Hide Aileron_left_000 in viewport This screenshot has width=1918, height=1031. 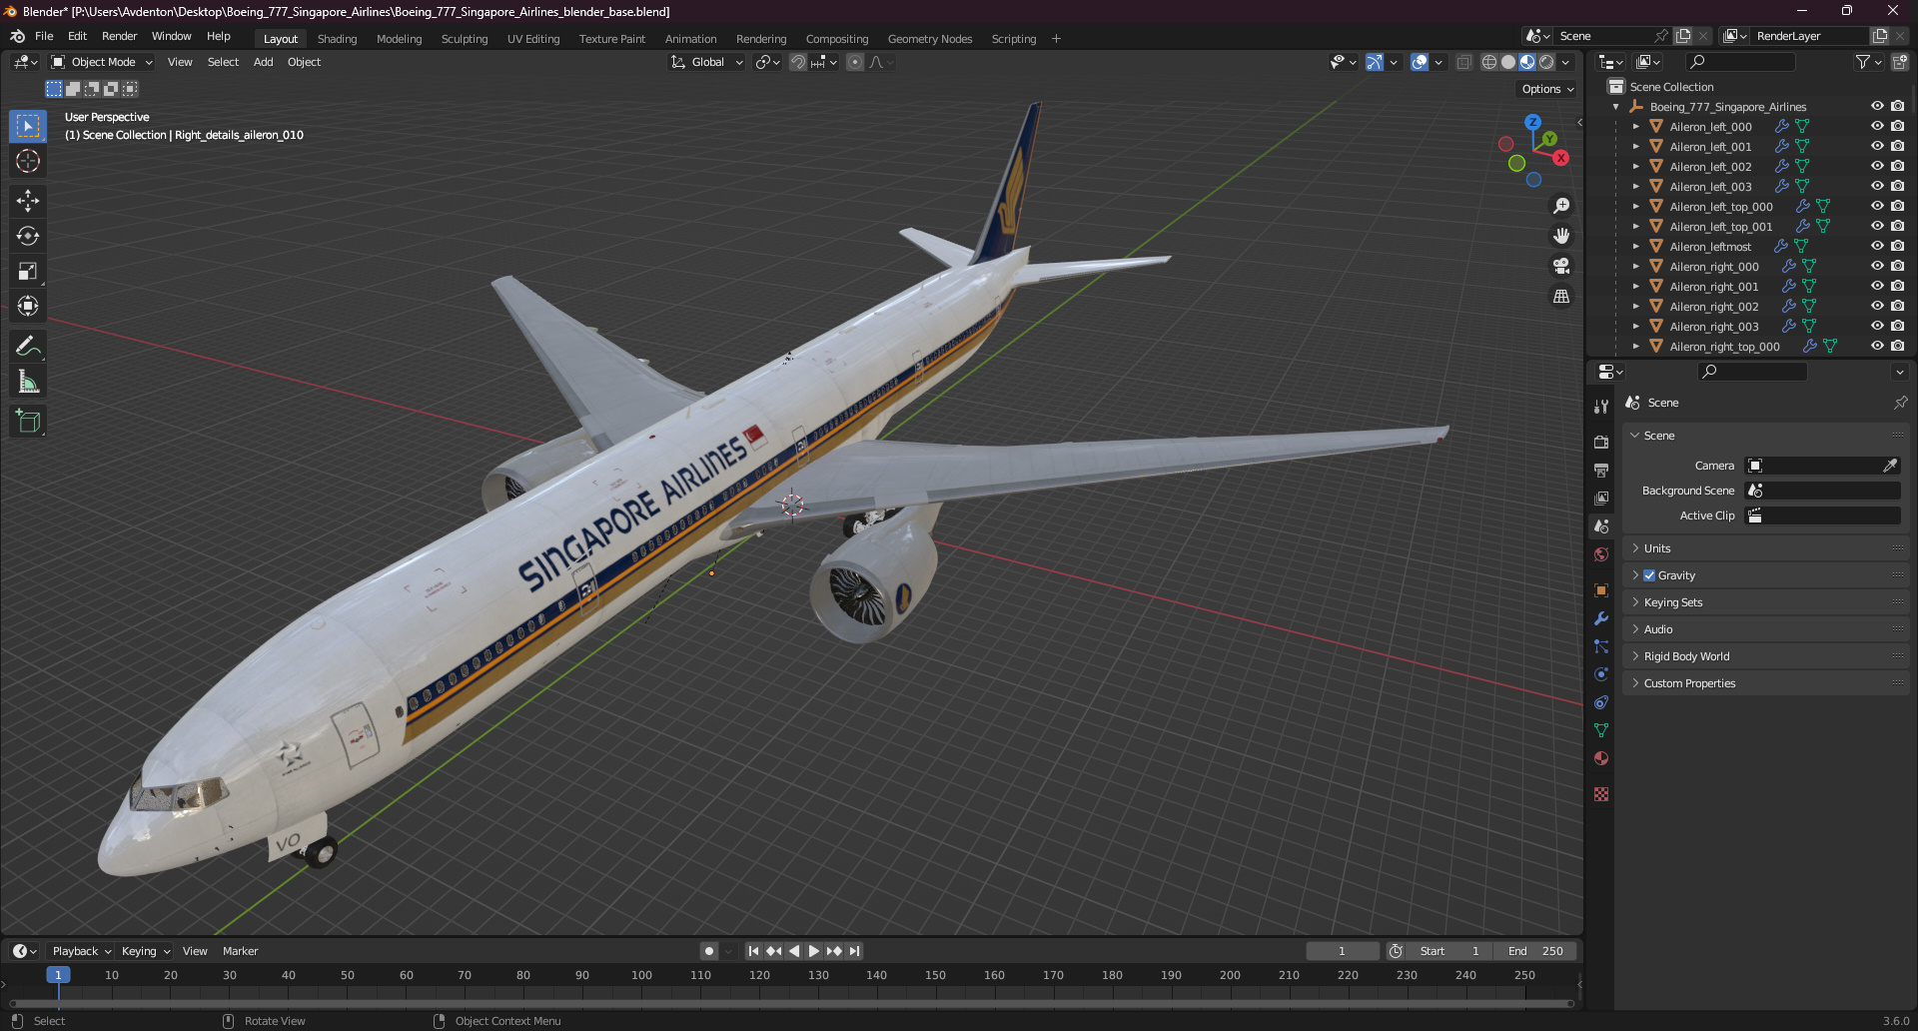coord(1877,126)
